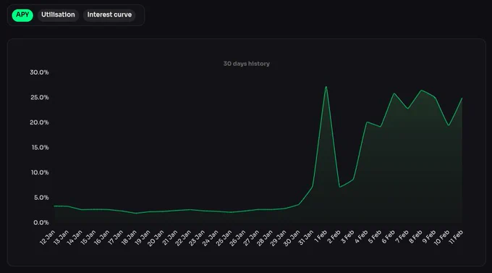
Task: Click the 30.0% y-axis label
Action: click(39, 72)
